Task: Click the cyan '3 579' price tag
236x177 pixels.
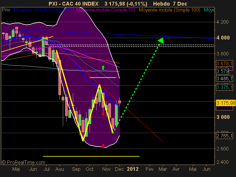Action: [x=222, y=71]
